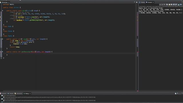Click the first Debug panel toolbar icon
The width and height of the screenshot is (183, 103).
coord(176,94)
